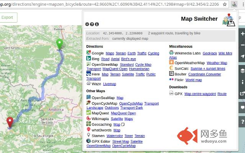Click the green start marker at Foix
Screen dimensions: 245x153
coord(60,44)
